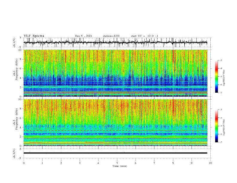
Task: Click the date text "Dec.8 , 2021"
Action: point(83,36)
